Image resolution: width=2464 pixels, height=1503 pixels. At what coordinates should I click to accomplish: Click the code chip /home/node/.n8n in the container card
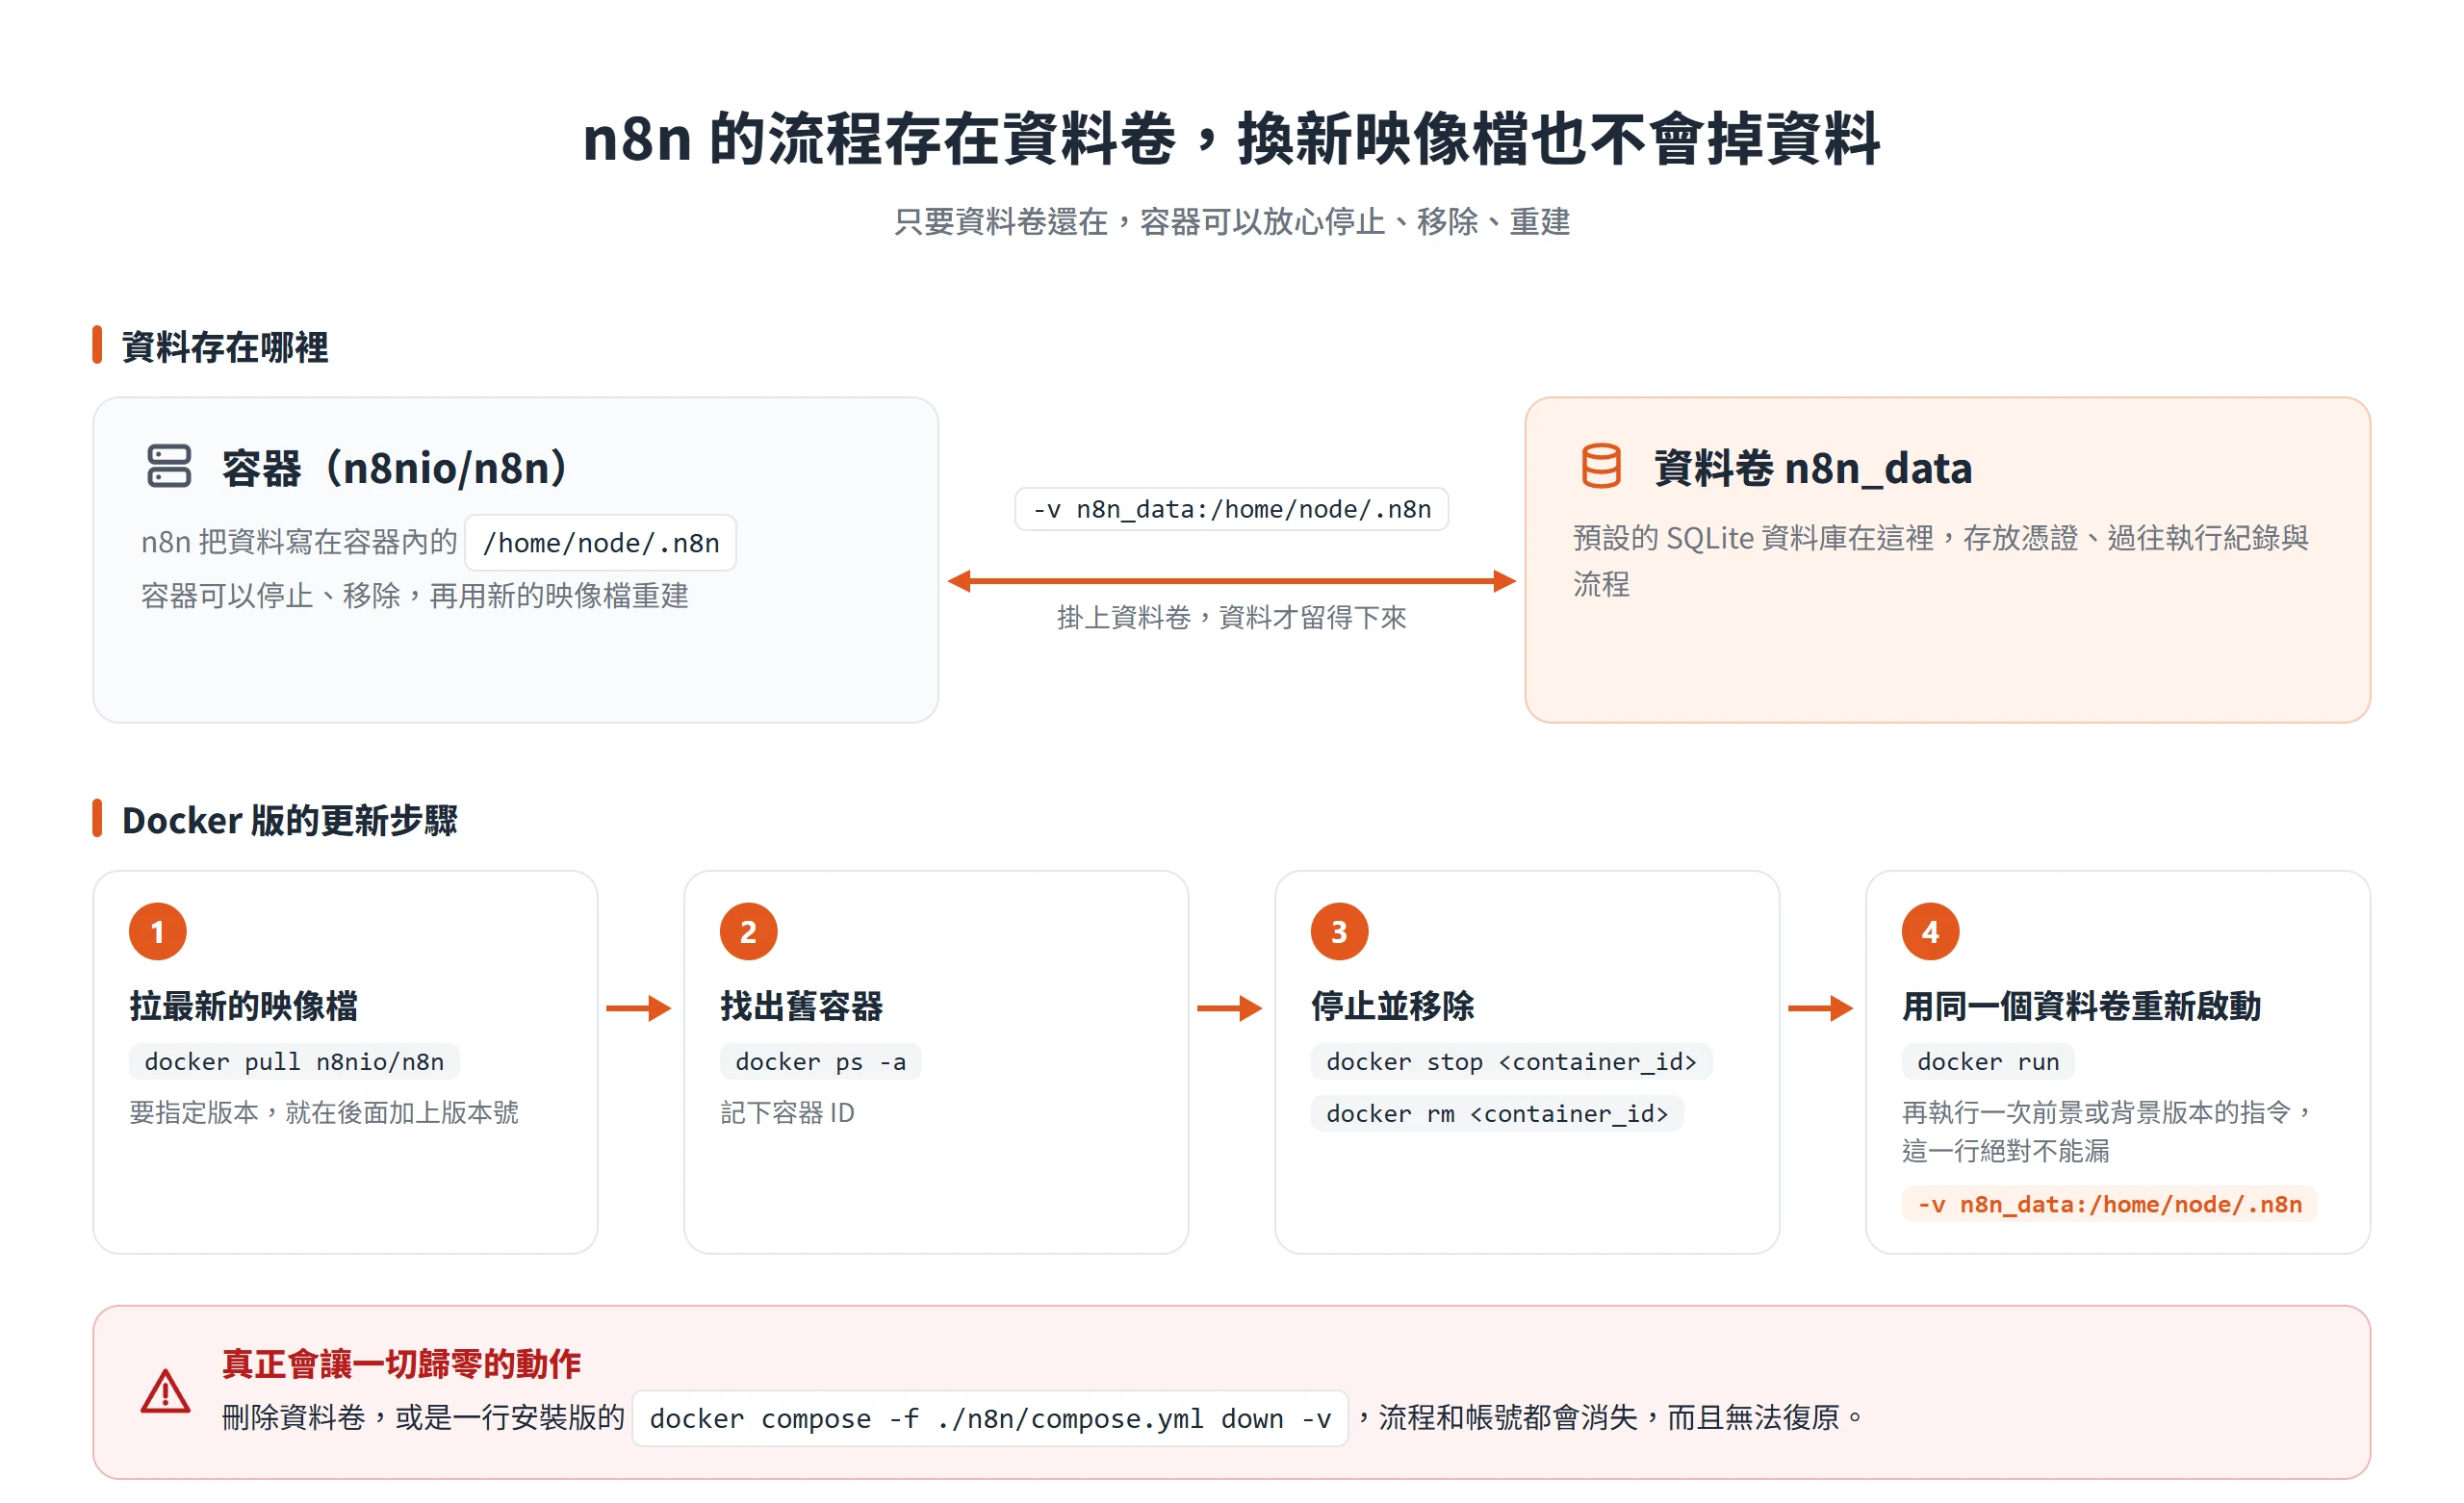coord(601,543)
